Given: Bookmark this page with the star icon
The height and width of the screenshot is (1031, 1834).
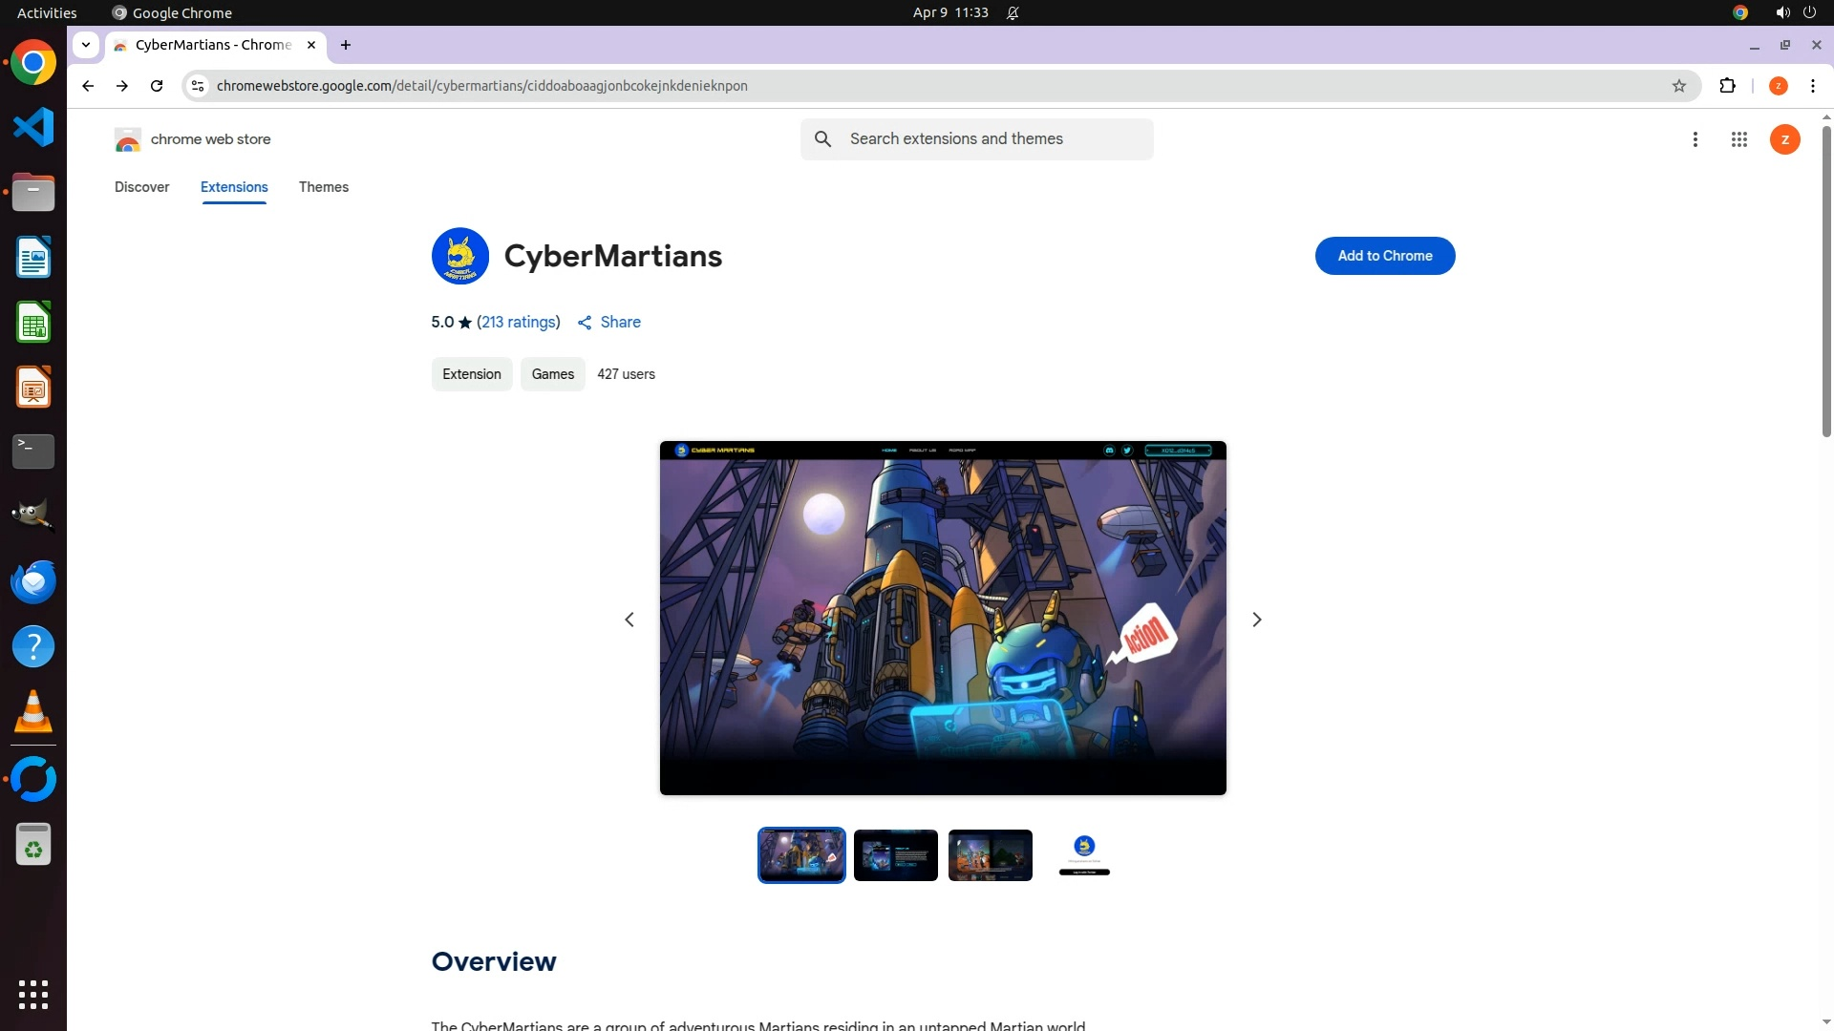Looking at the screenshot, I should pos(1678,86).
